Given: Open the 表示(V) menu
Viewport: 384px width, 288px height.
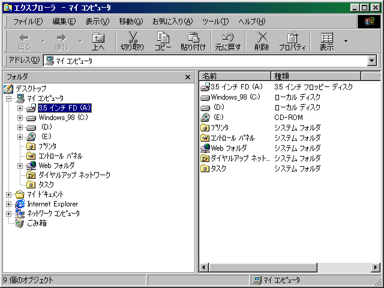Looking at the screenshot, I should click(97, 22).
